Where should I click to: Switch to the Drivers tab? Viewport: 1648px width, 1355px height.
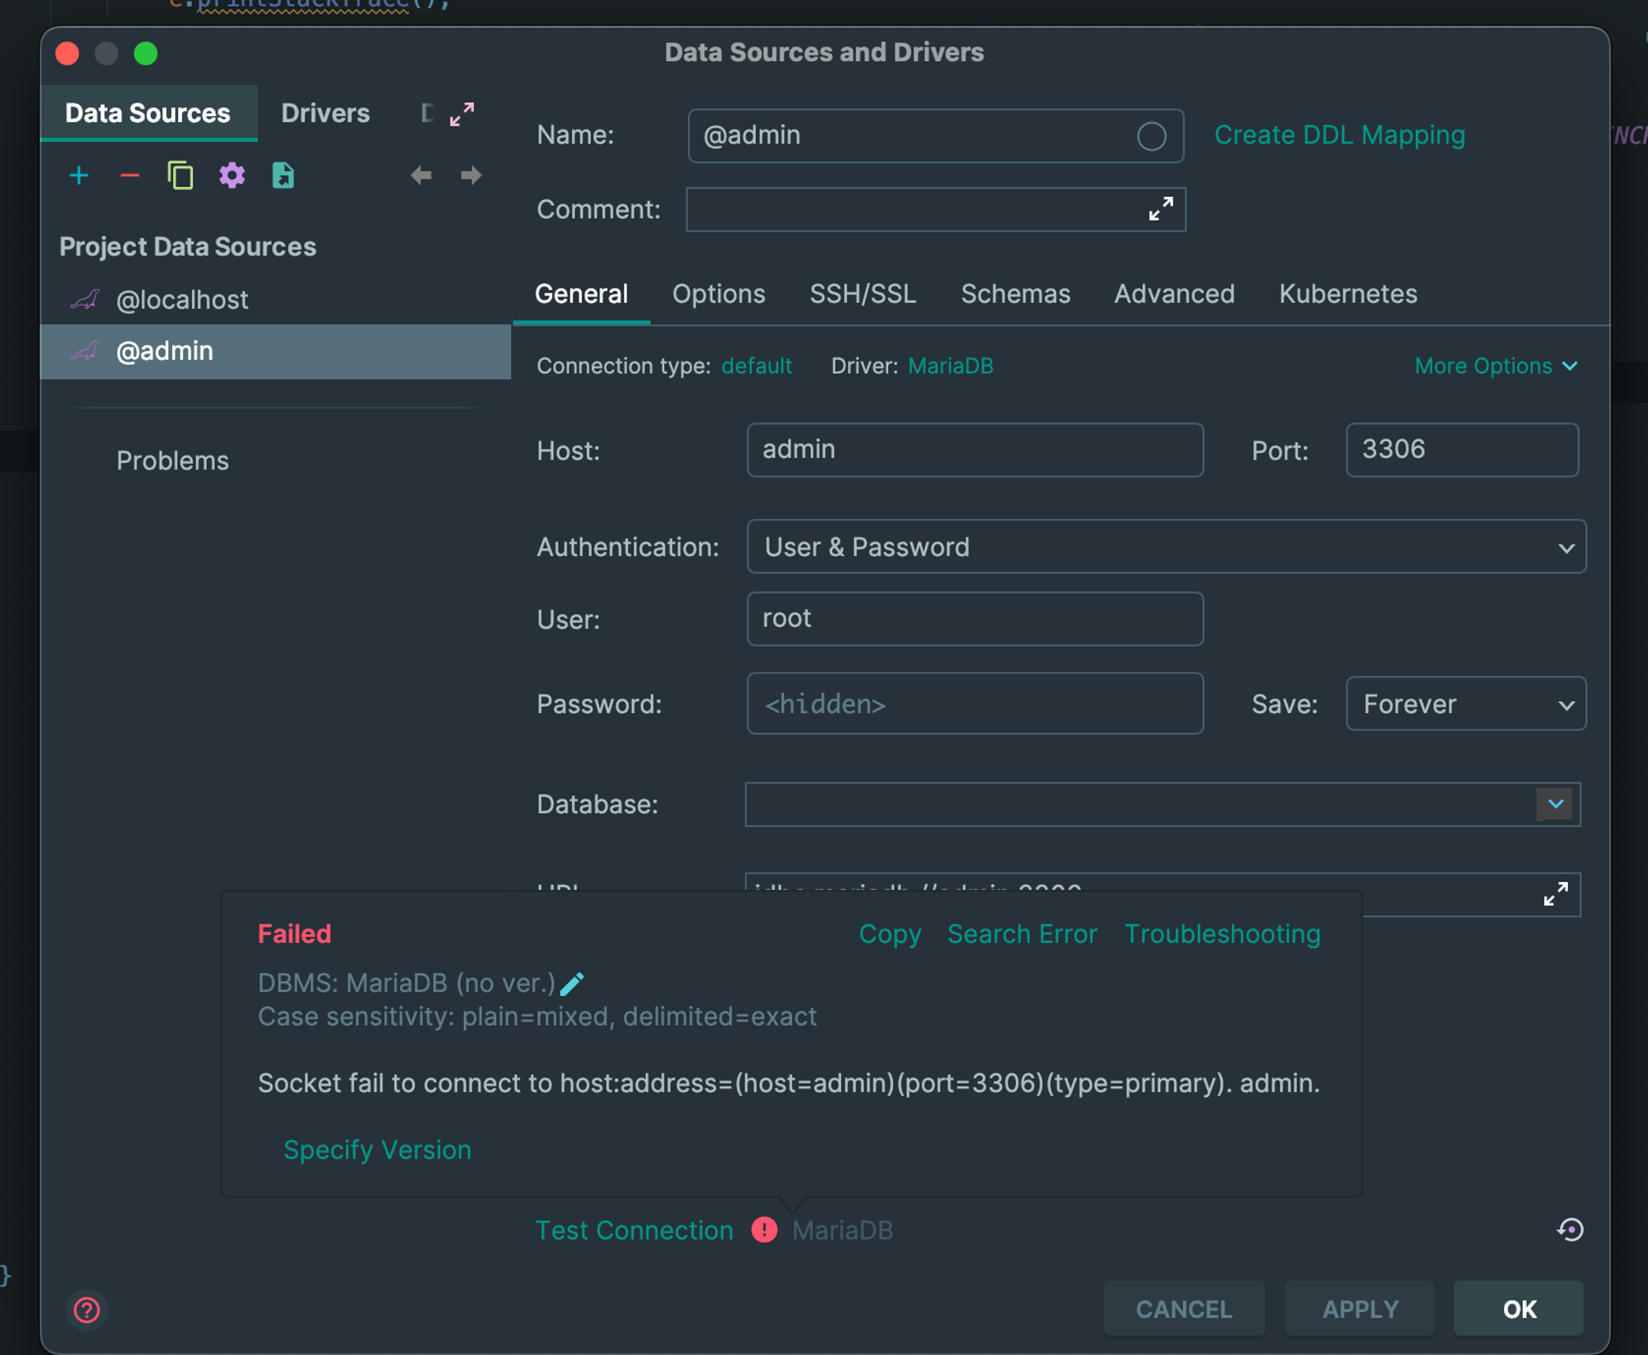(x=325, y=113)
